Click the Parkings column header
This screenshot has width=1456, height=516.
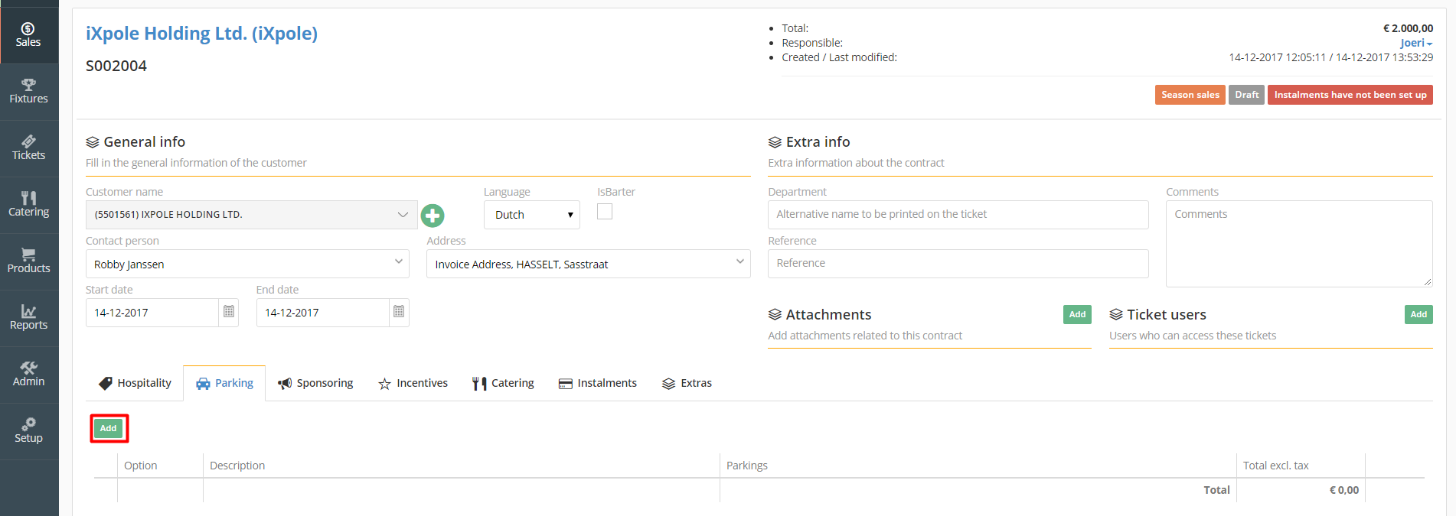click(x=747, y=466)
